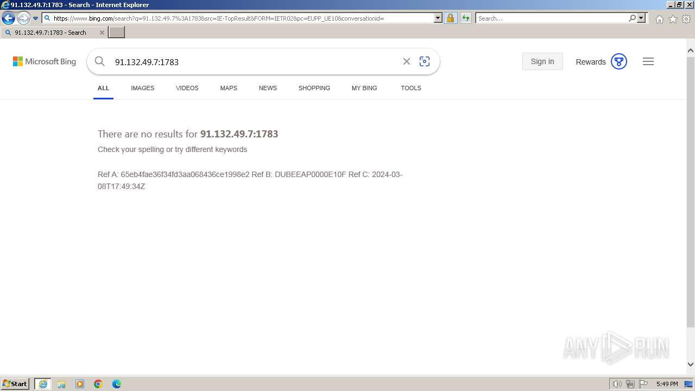Screen dimensions: 695x391
Task: Click the Action Center flag icon
Action: click(643, 384)
